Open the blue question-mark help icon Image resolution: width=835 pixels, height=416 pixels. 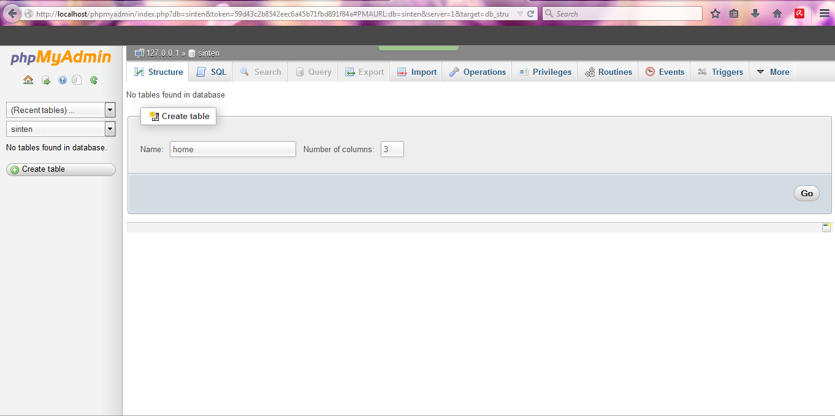tap(63, 80)
